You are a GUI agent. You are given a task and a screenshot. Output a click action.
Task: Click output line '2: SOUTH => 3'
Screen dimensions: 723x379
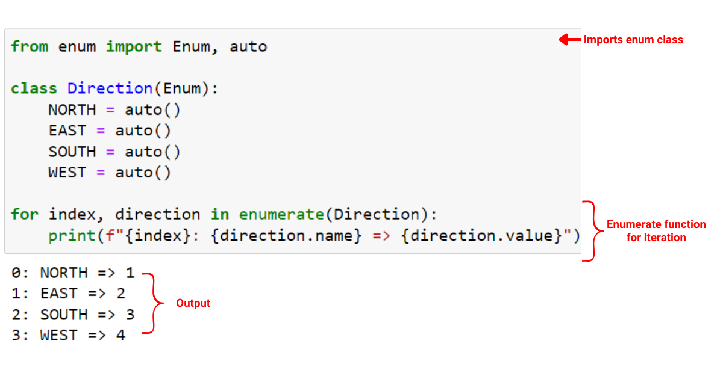point(73,315)
